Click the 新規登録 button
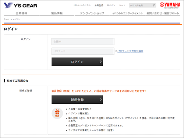The height and width of the screenshot is (138, 184). [x=77, y=100]
